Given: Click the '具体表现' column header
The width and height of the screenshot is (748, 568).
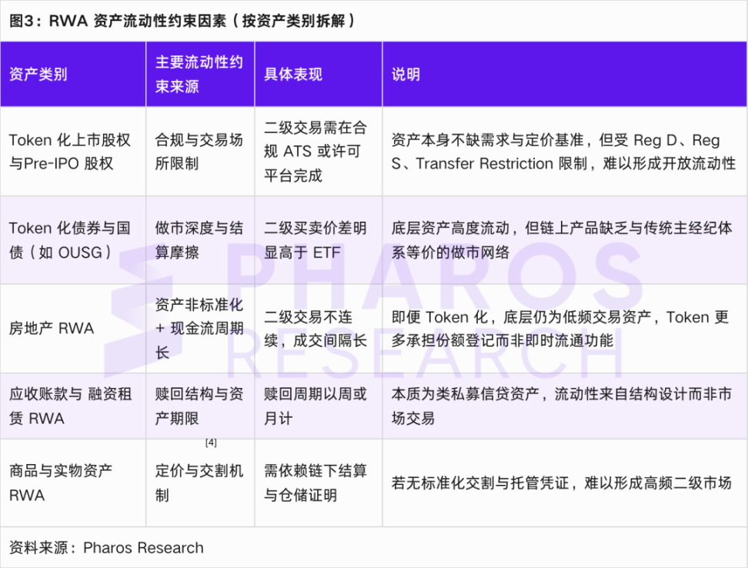Looking at the screenshot, I should [293, 75].
